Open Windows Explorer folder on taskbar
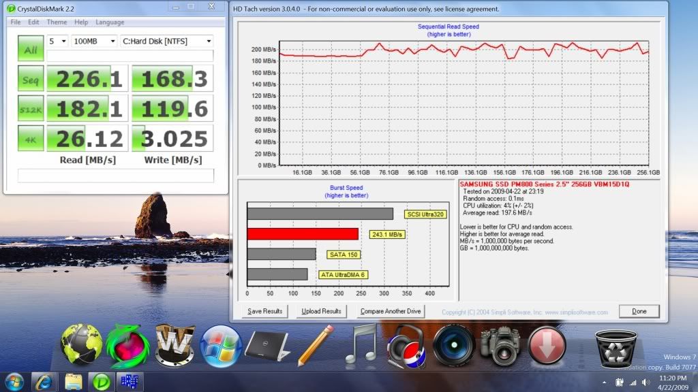The height and width of the screenshot is (392, 698). point(73,382)
